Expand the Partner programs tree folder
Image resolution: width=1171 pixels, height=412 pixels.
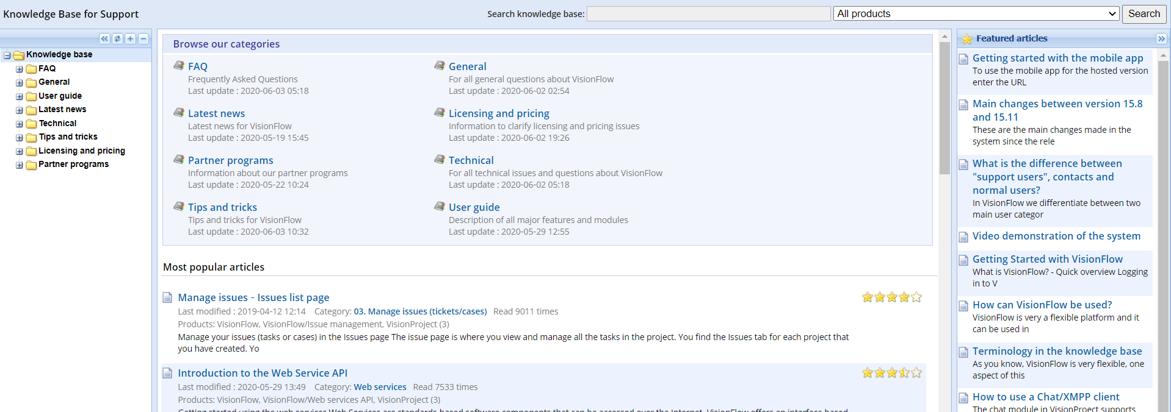[20, 165]
